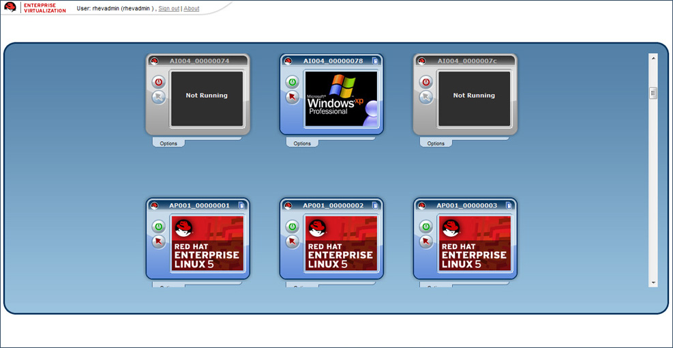Click the red hat icon on AP001_00000002 title

tap(288, 206)
